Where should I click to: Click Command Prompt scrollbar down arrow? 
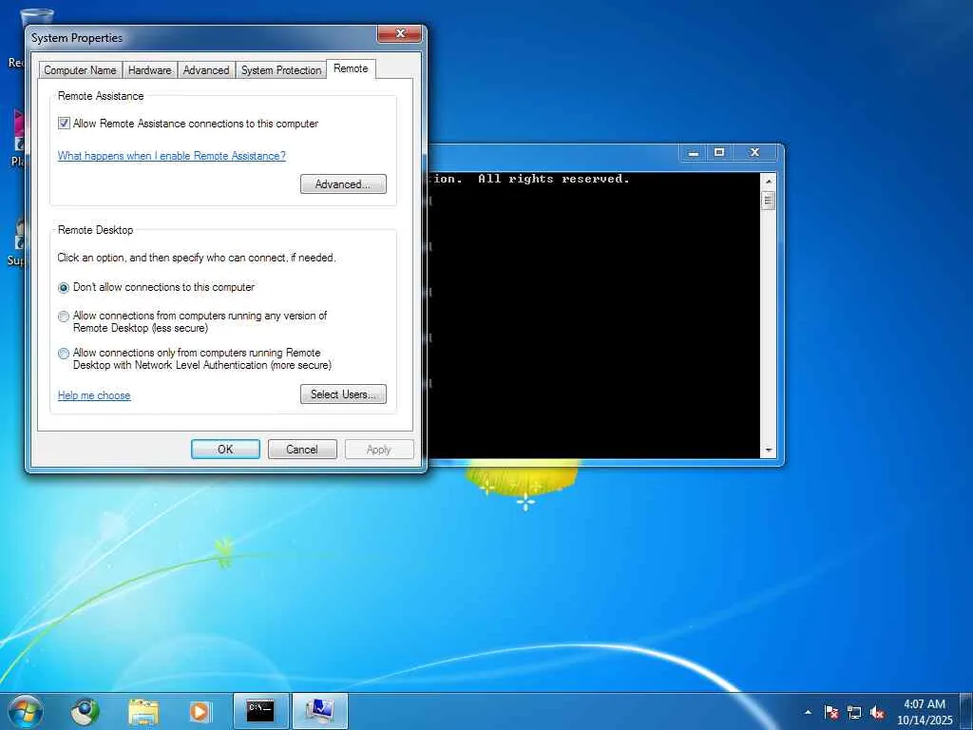point(768,450)
